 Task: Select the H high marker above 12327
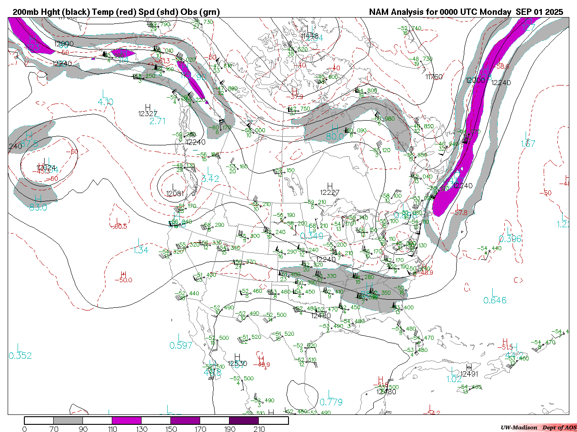point(147,107)
